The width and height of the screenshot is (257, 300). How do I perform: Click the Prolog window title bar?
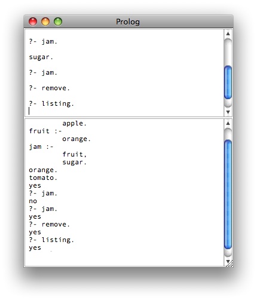tap(128, 22)
